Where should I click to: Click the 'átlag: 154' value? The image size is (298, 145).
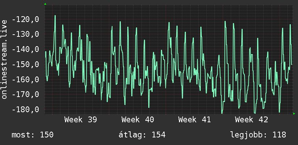pyautogui.click(x=142, y=135)
